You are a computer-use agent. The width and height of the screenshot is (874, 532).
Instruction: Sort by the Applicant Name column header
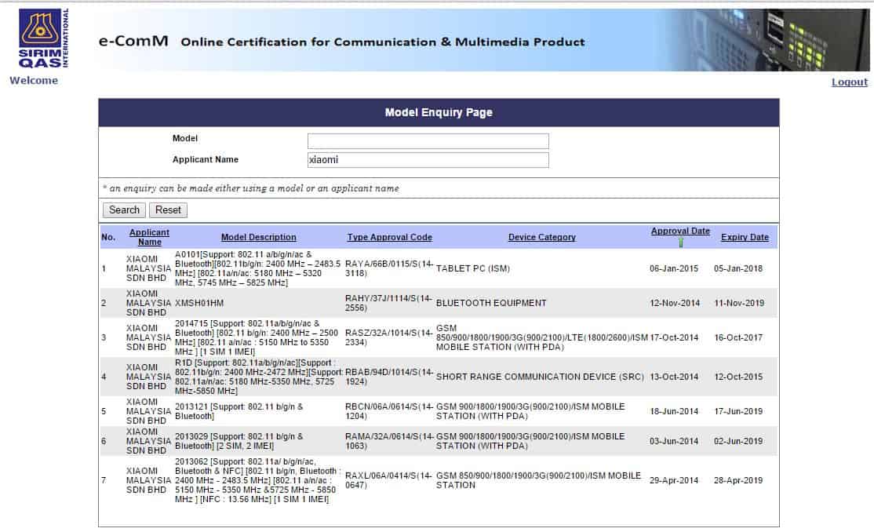149,237
